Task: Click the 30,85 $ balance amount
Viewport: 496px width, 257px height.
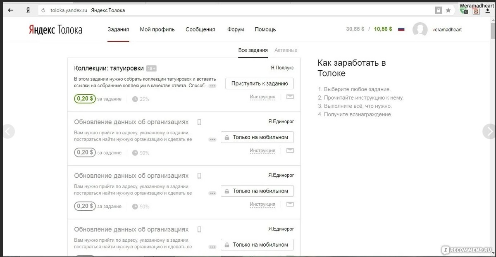Action: [x=355, y=29]
